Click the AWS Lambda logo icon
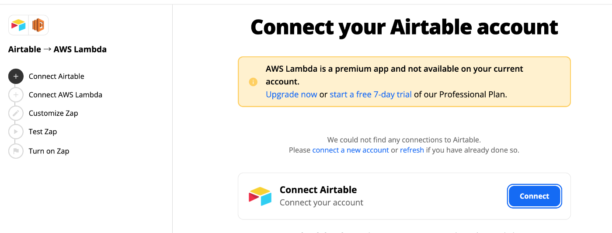 click(38, 25)
